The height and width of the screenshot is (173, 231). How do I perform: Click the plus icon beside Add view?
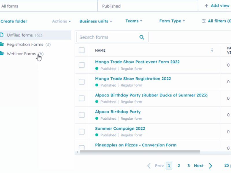pyautogui.click(x=206, y=6)
